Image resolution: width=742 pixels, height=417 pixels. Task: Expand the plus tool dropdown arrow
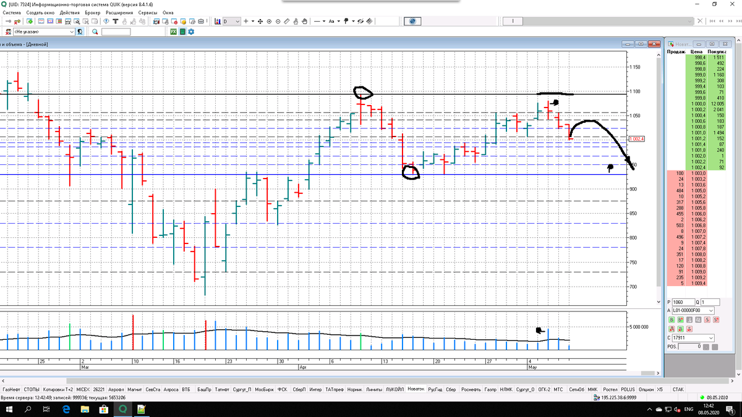253,21
